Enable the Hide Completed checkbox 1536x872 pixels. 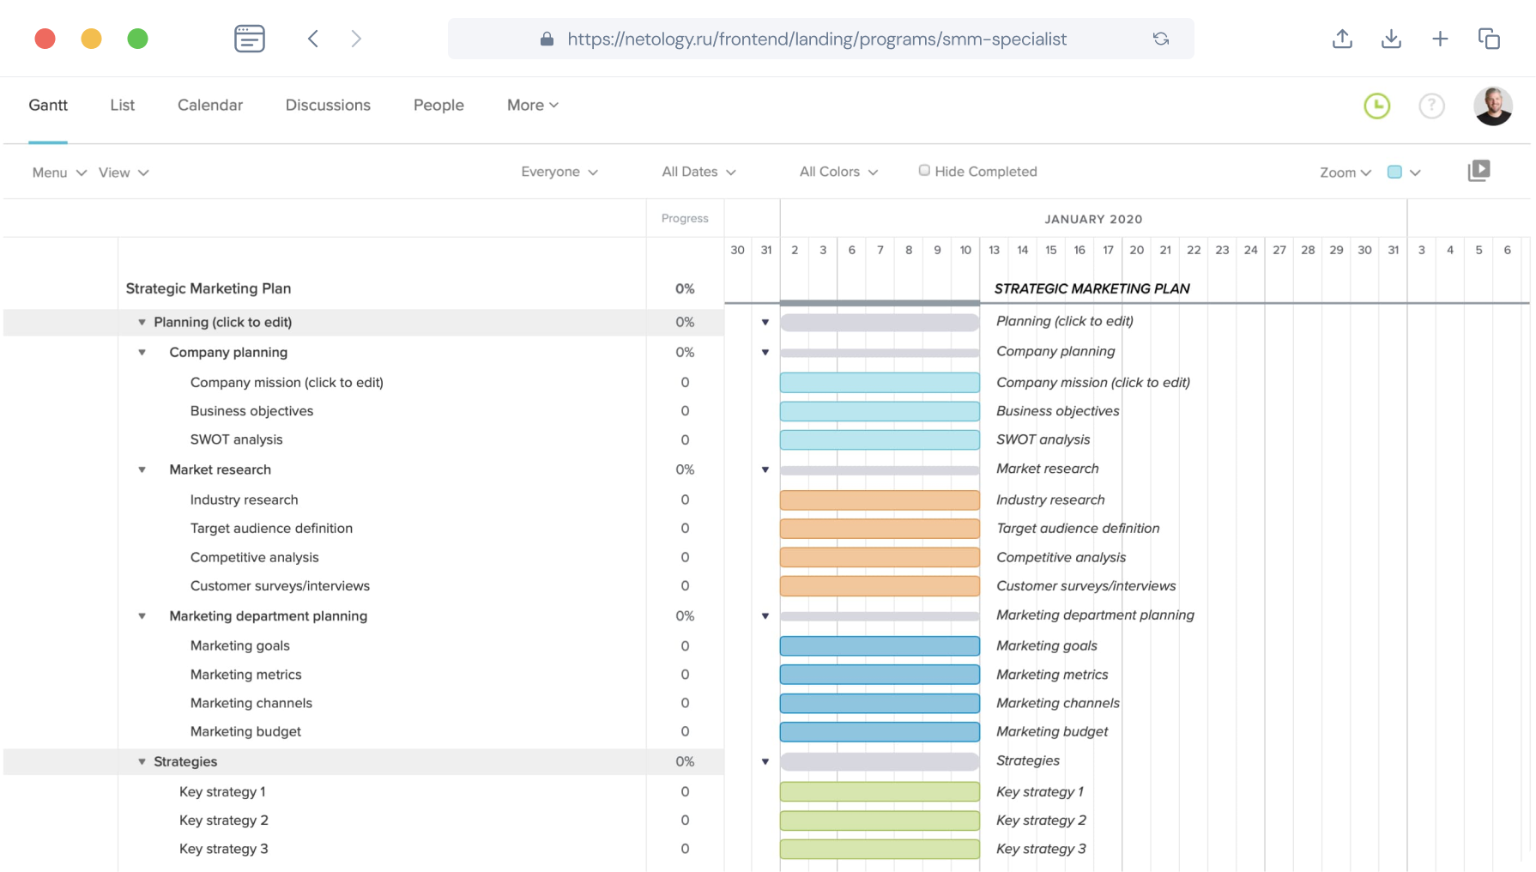pos(924,171)
